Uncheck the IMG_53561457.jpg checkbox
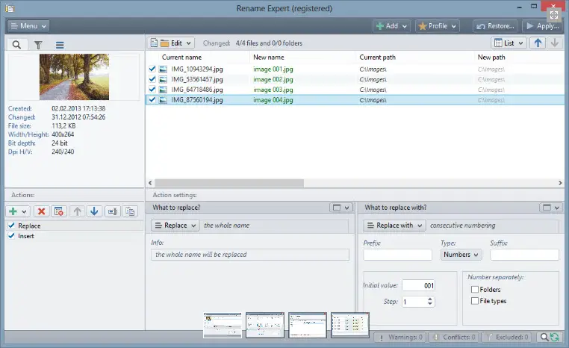This screenshot has height=348, width=569. pos(152,78)
